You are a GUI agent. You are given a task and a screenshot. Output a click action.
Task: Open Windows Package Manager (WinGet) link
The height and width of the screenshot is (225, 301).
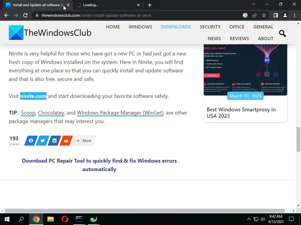pos(120,113)
